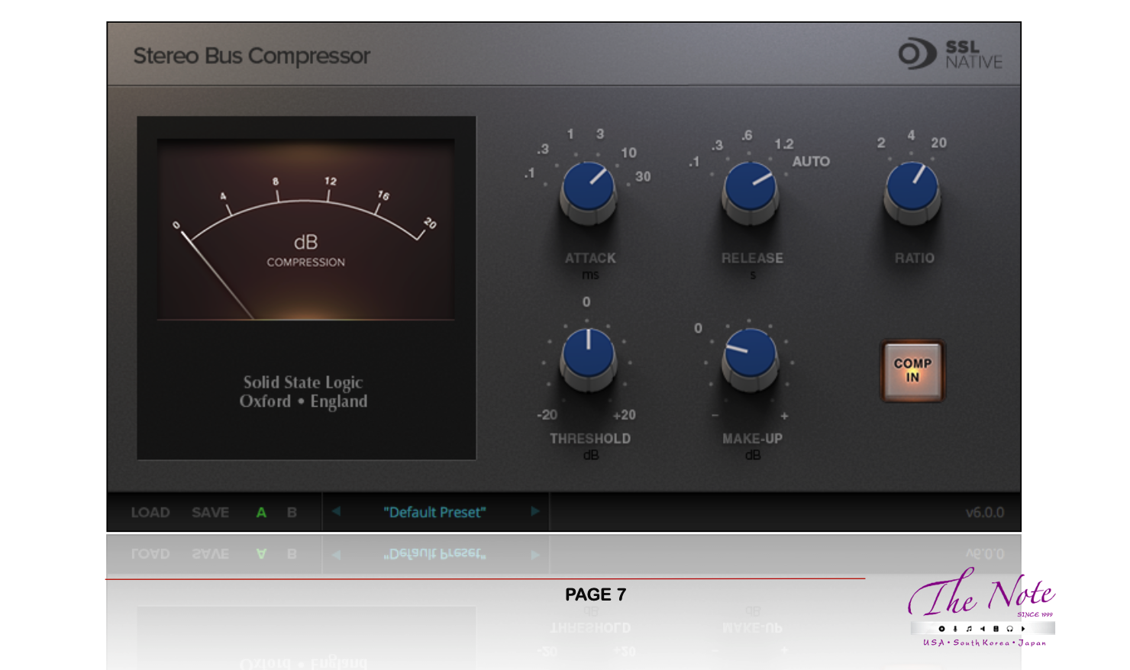Click the PAGE 7 label
Image resolution: width=1130 pixels, height=670 pixels.
click(596, 594)
